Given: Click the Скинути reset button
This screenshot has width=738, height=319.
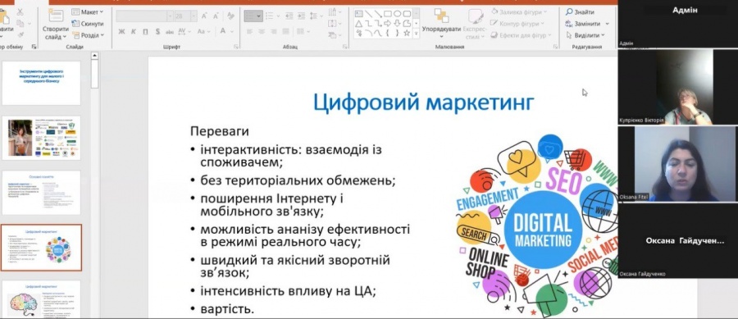Looking at the screenshot, I should pos(88,24).
